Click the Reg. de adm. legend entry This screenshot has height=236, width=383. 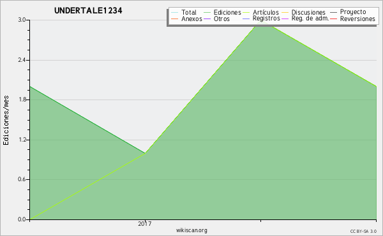coord(305,18)
